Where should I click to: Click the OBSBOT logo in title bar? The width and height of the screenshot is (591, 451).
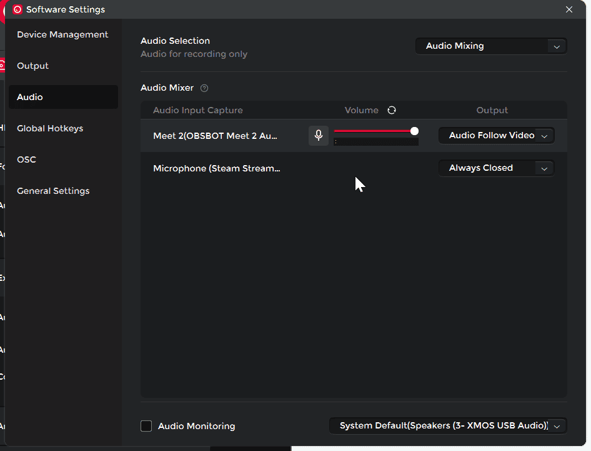(17, 9)
